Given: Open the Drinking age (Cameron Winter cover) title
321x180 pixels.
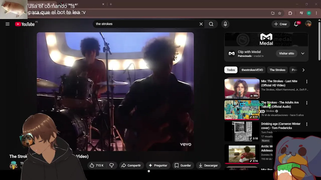Looking at the screenshot, I should click(280, 126).
